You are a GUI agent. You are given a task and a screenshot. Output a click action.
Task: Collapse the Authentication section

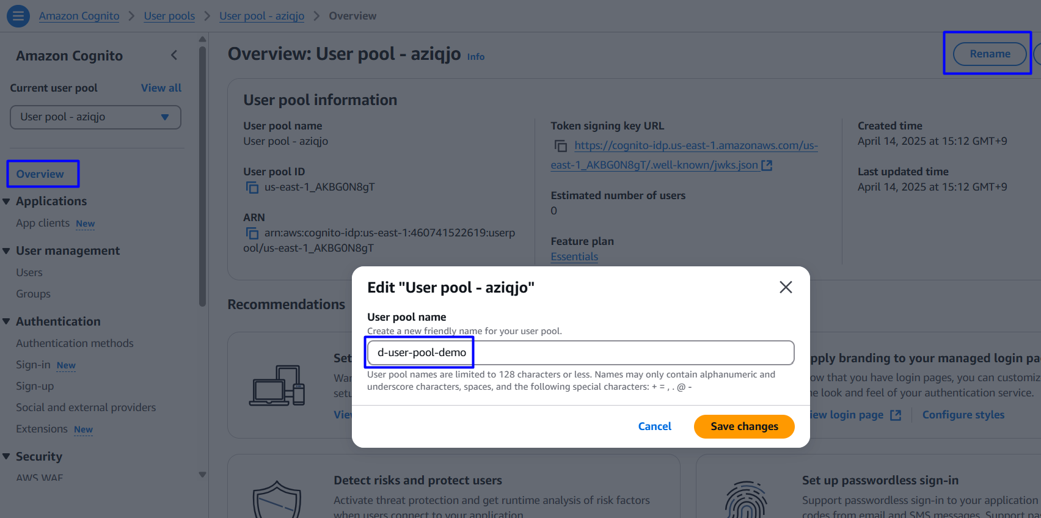pyautogui.click(x=7, y=322)
